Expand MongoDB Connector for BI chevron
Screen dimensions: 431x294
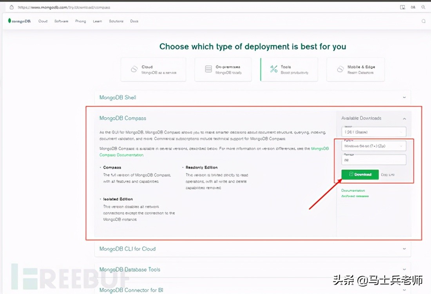click(x=404, y=290)
